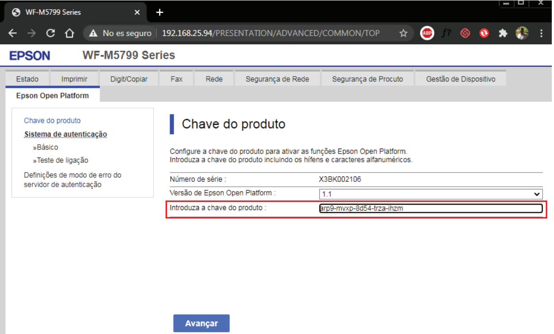Click the product key input field
554x334 pixels.
430,208
